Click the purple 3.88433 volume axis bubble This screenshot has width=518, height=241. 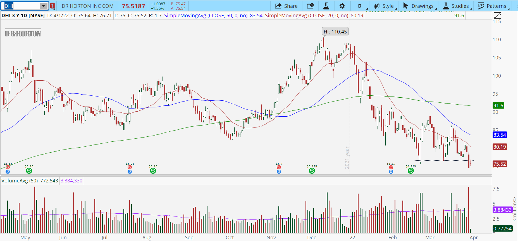(x=502, y=210)
